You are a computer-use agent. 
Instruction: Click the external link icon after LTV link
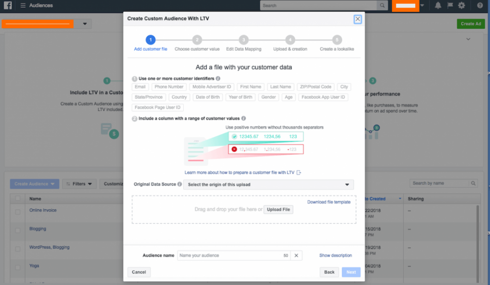pos(299,172)
